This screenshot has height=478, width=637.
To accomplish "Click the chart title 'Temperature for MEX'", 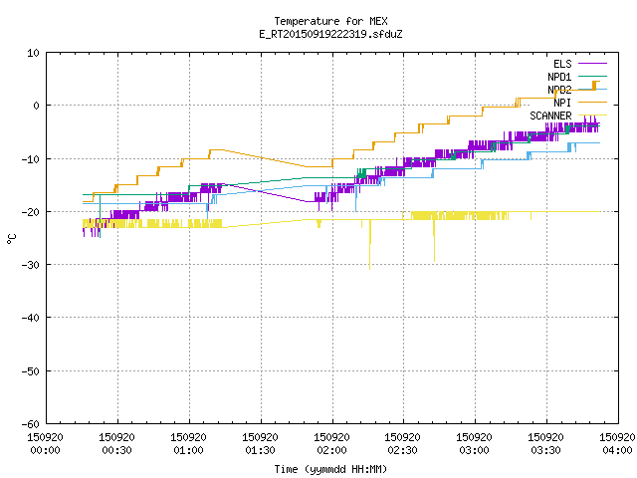I will [x=330, y=21].
